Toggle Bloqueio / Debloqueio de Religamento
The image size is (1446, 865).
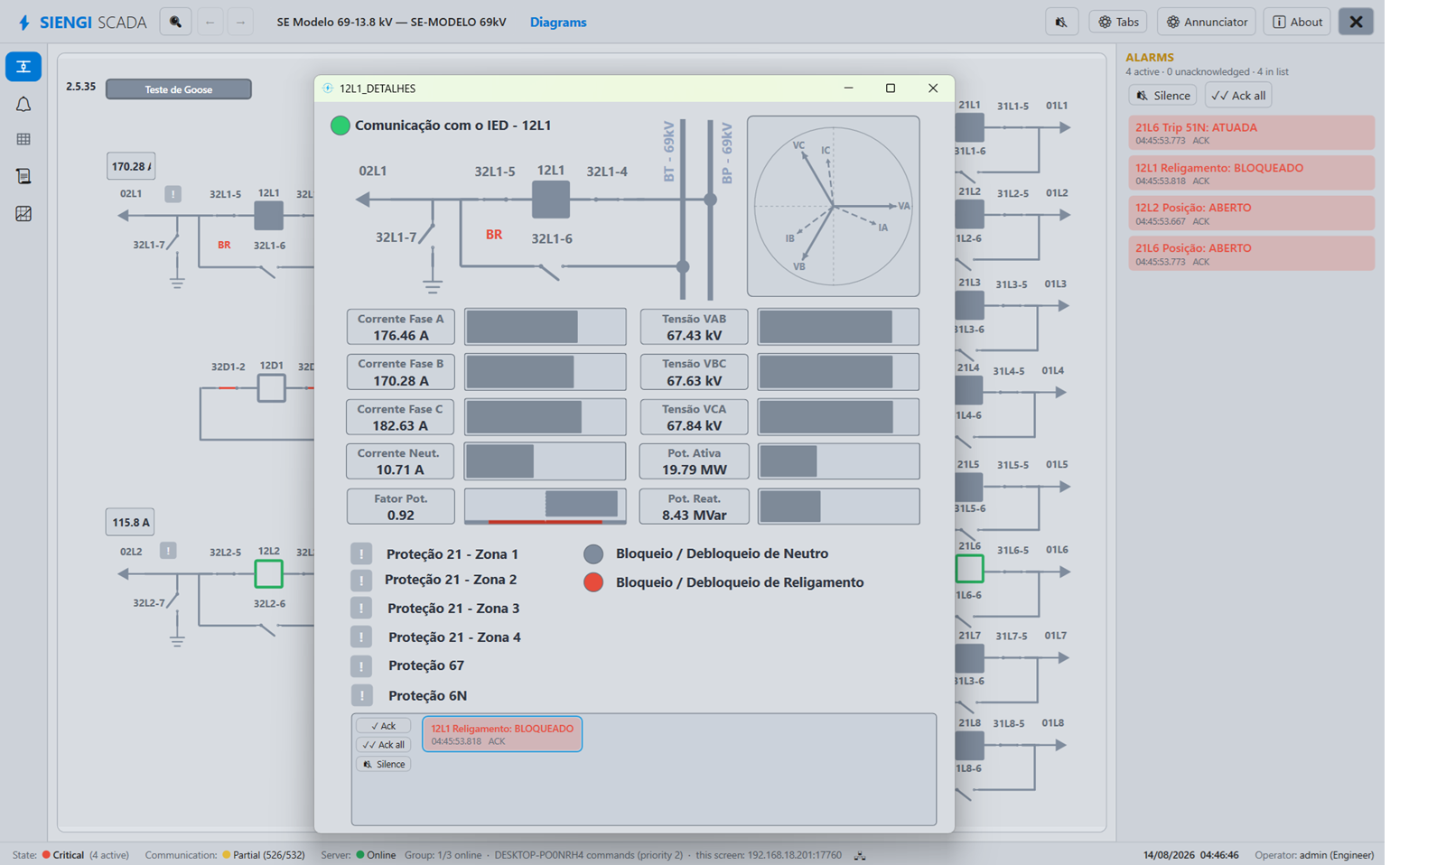(593, 582)
